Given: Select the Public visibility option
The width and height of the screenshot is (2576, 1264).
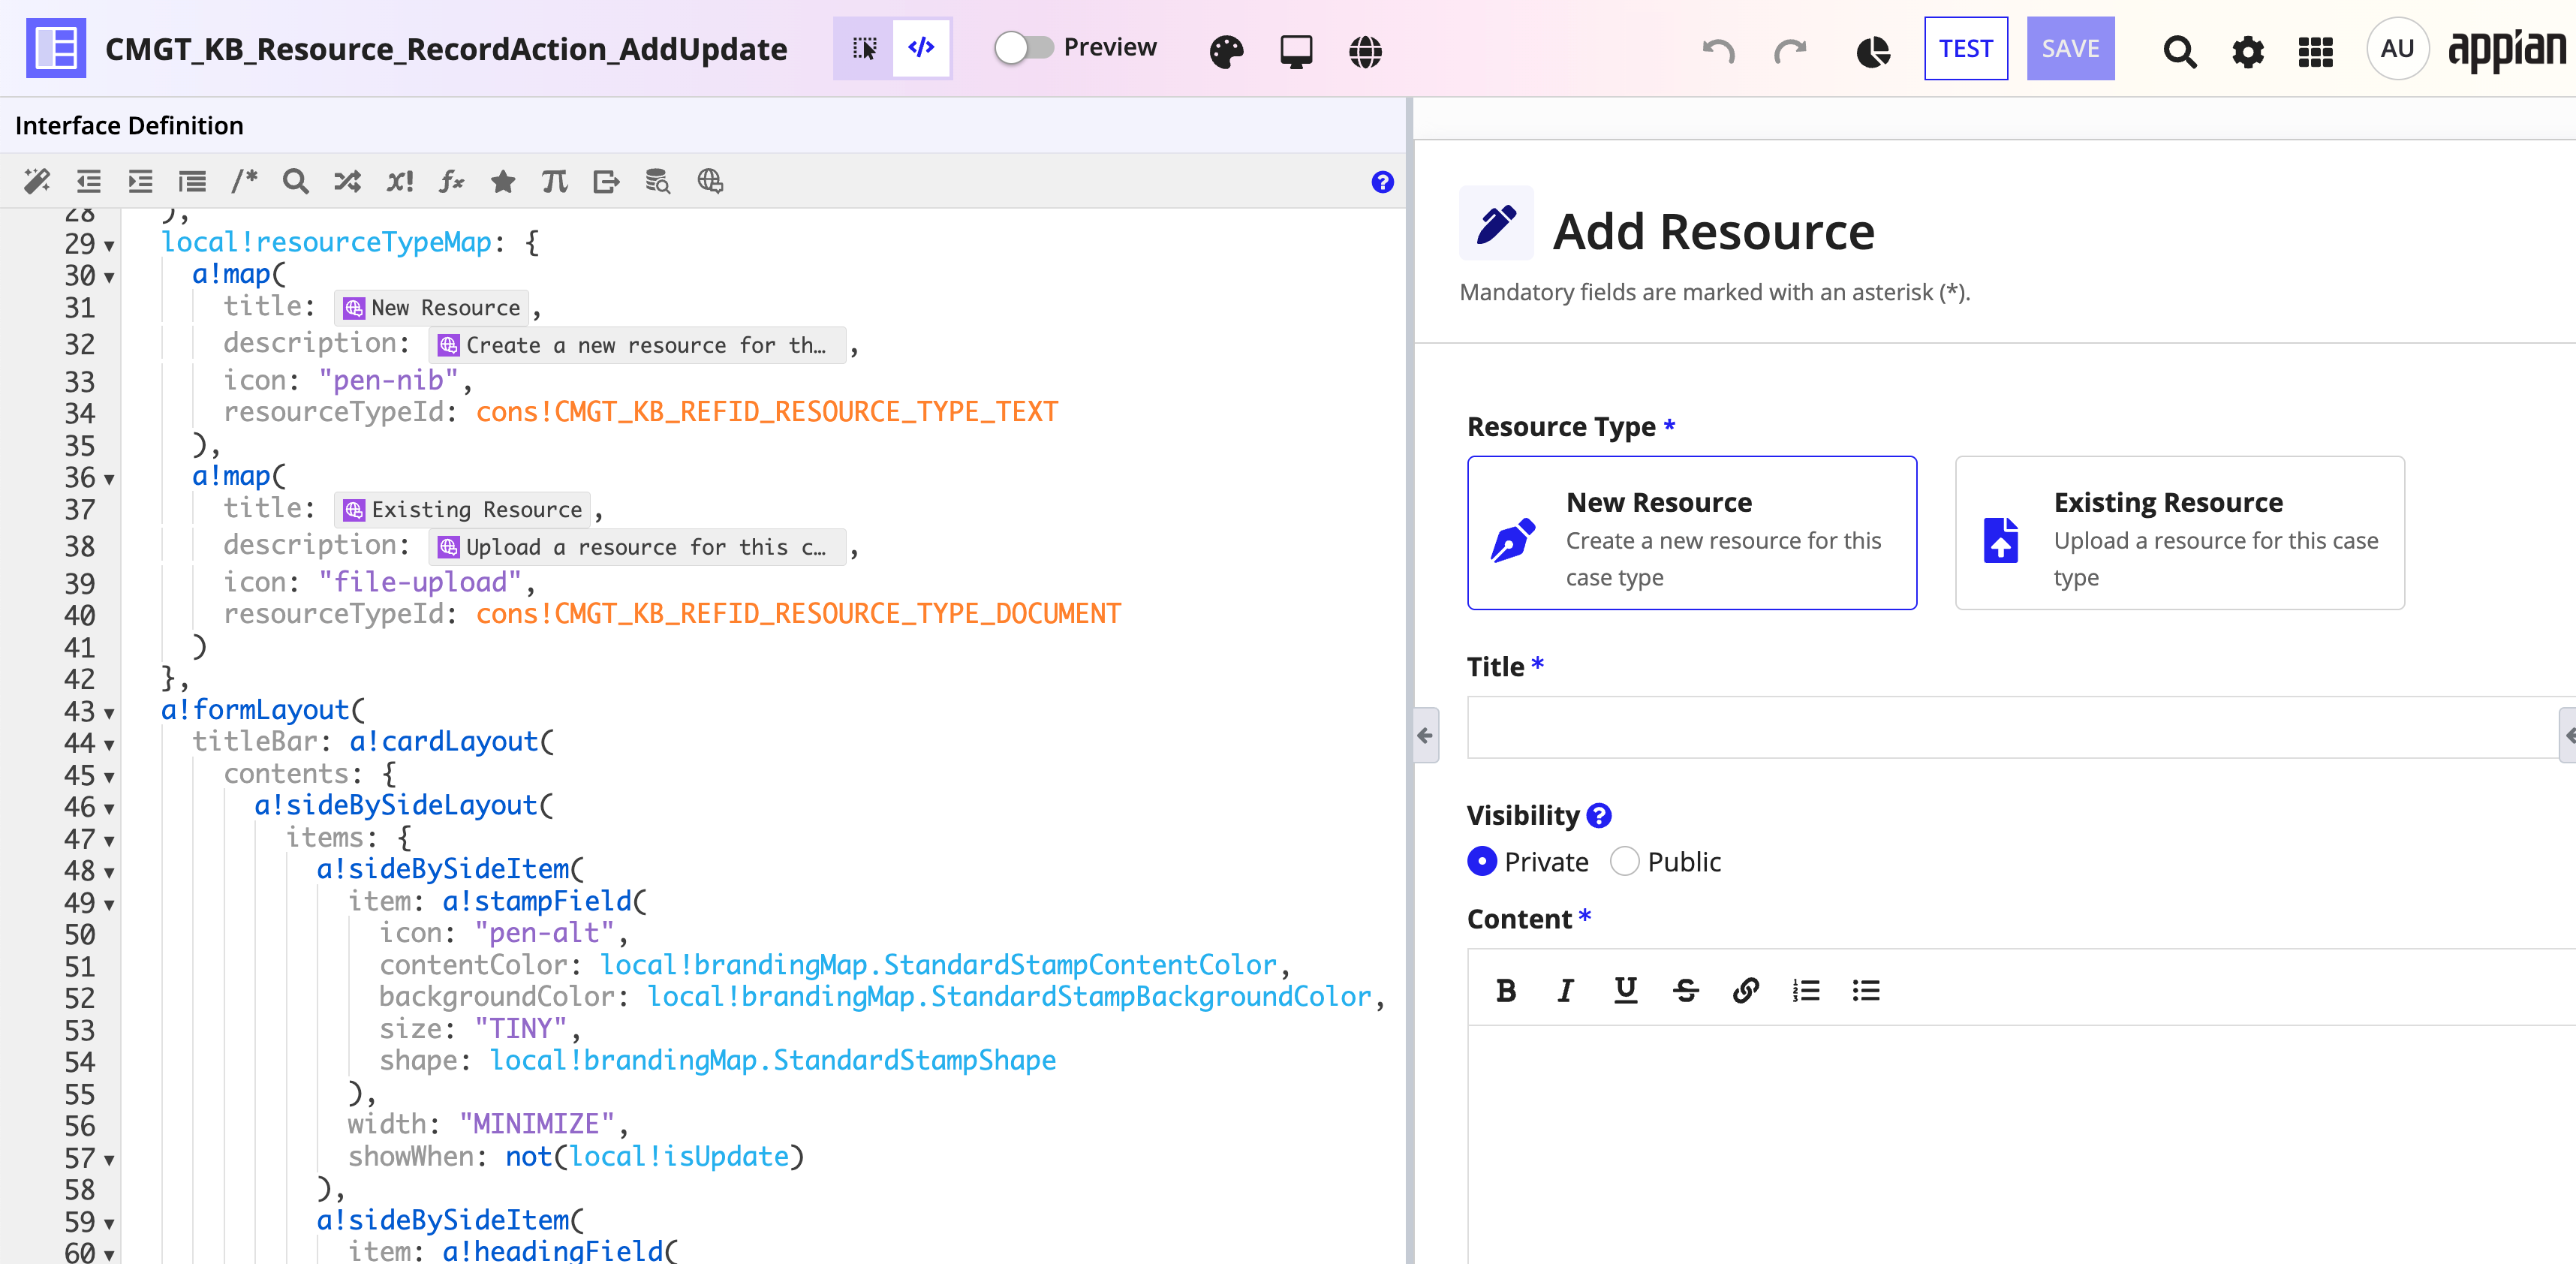Looking at the screenshot, I should pyautogui.click(x=1625, y=862).
